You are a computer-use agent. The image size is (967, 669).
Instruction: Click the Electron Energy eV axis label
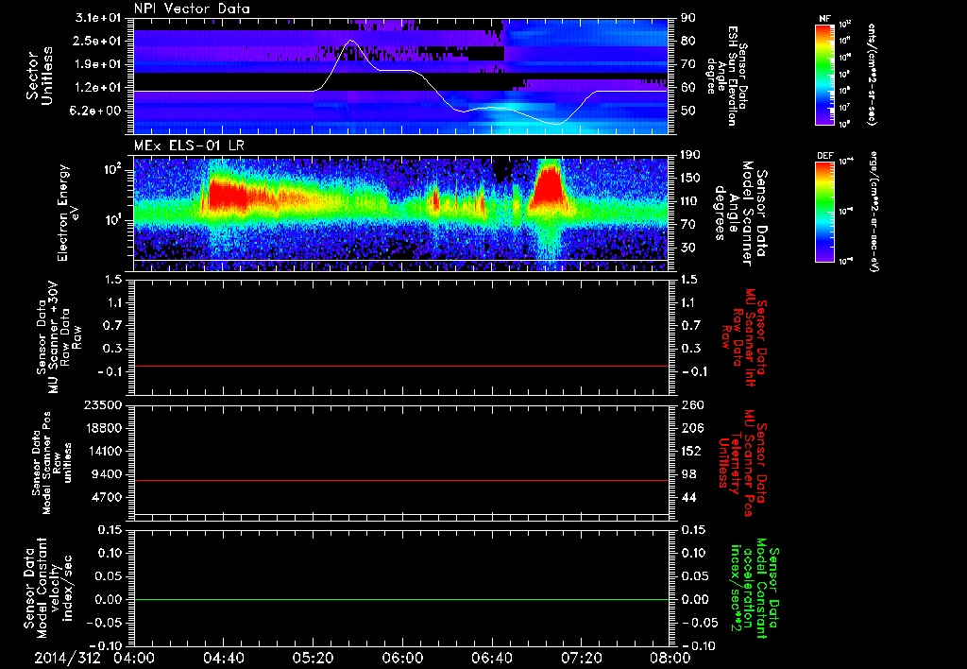point(68,213)
